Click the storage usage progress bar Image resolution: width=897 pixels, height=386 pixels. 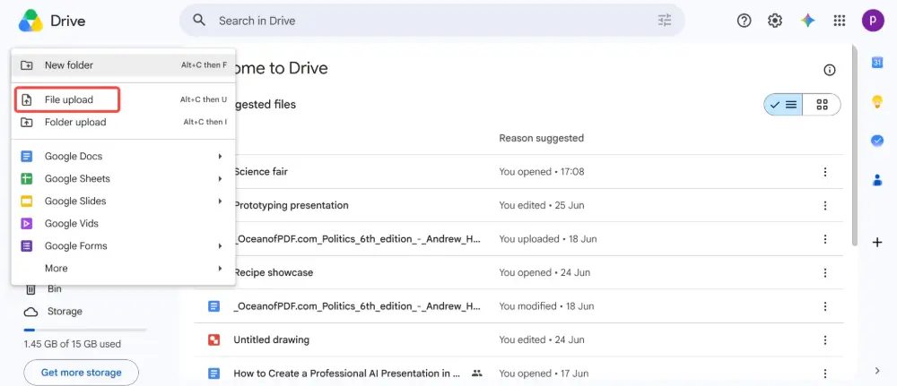click(x=84, y=330)
